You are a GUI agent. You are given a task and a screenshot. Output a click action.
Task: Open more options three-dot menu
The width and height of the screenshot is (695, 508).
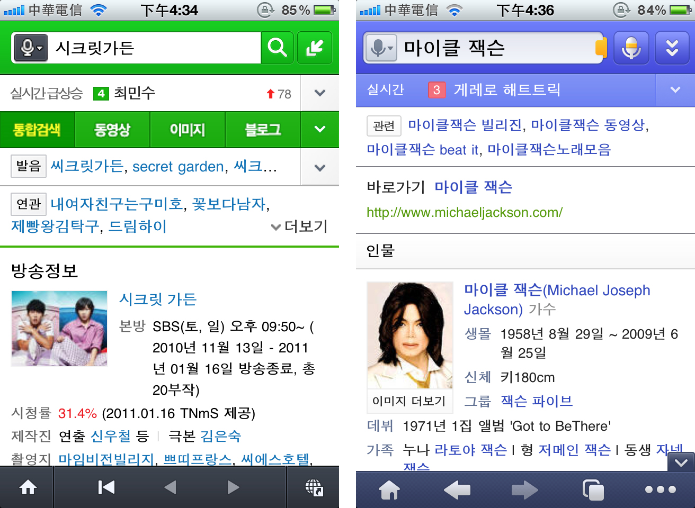click(661, 490)
